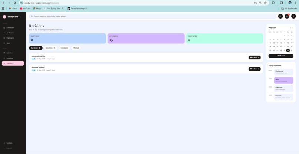299x154 pixels.
Task: Click the + Manual button
Action: [76, 48]
